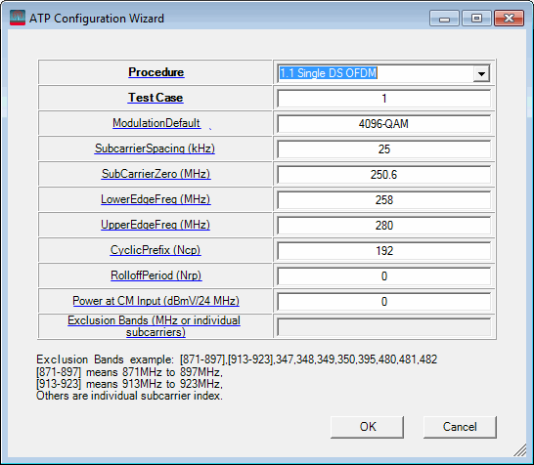
Task: Click the ATP Configuration Wizard title bar icon
Action: [18, 18]
